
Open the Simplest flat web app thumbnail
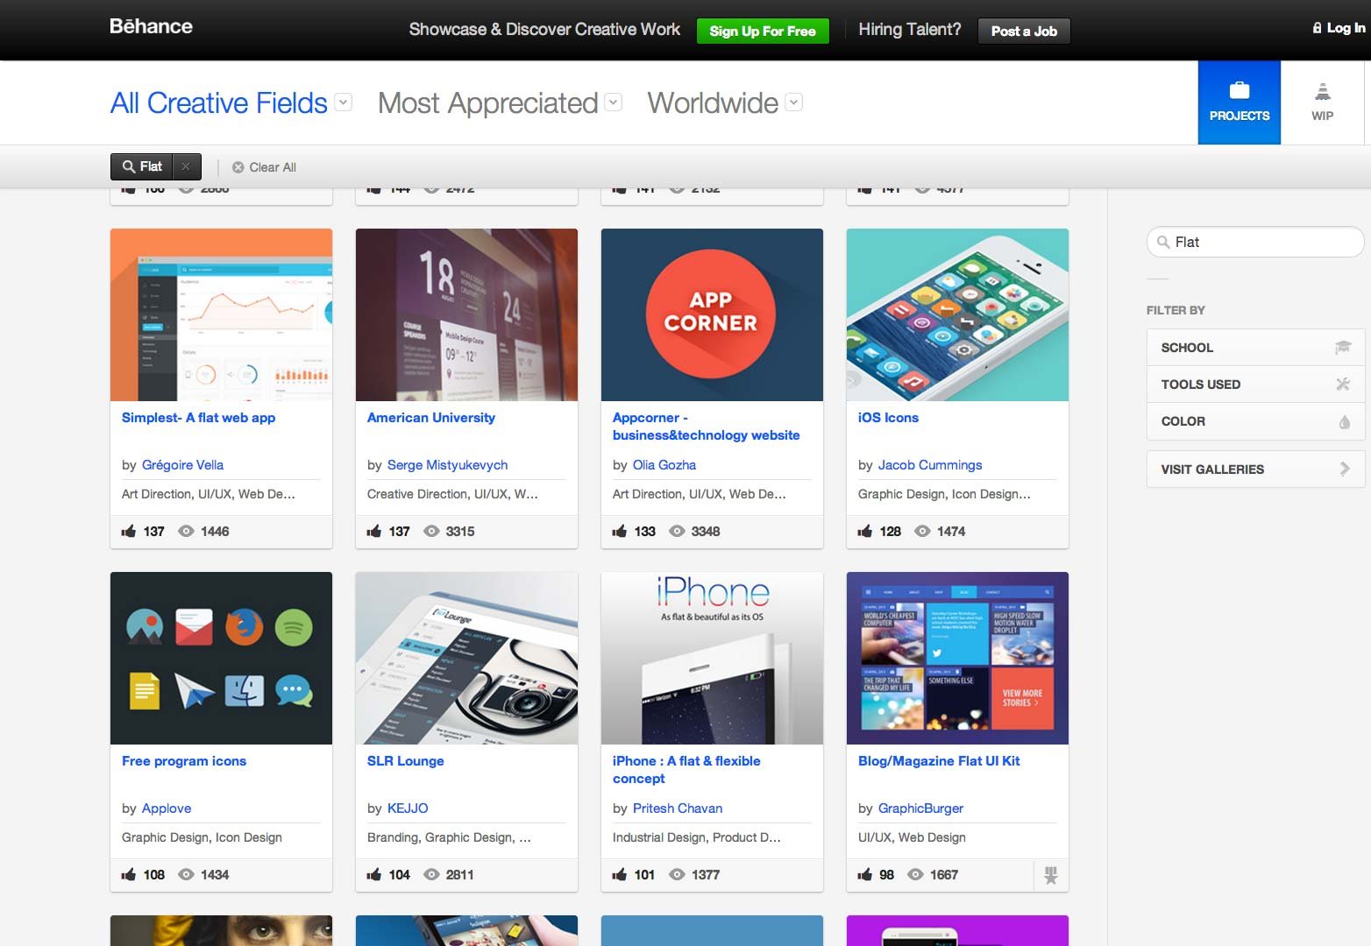point(221,314)
